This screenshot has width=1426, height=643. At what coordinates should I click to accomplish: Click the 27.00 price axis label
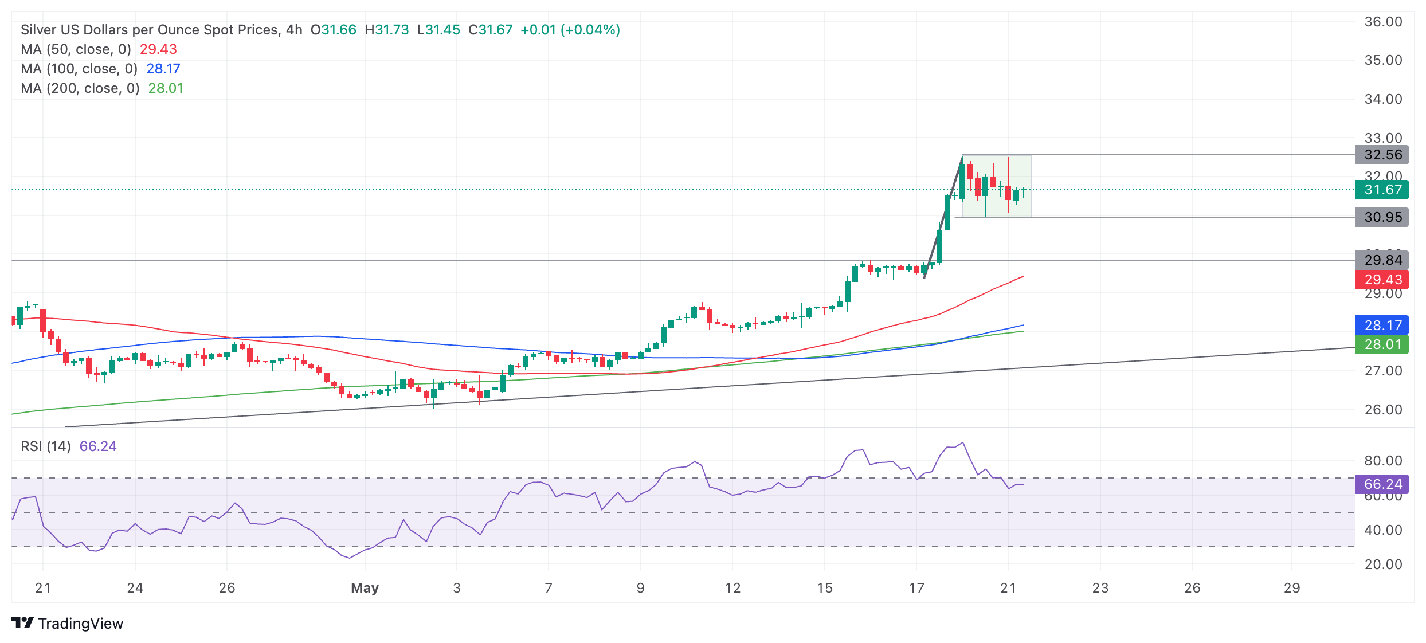click(1383, 371)
